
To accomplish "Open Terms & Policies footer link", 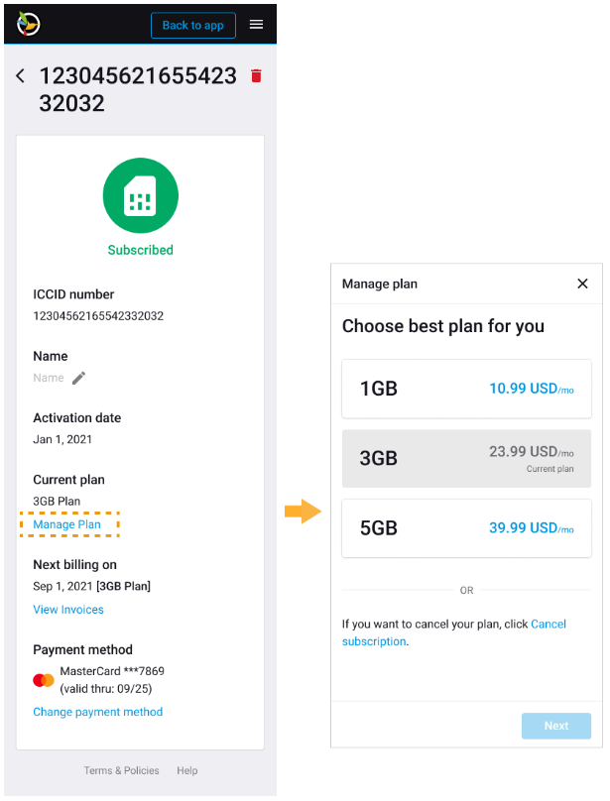I will coord(121,770).
